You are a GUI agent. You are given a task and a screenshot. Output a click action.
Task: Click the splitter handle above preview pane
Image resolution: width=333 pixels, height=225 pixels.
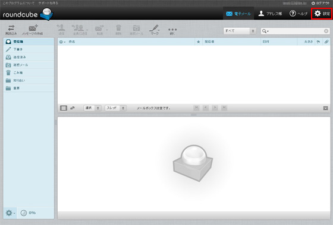pyautogui.click(x=194, y=115)
